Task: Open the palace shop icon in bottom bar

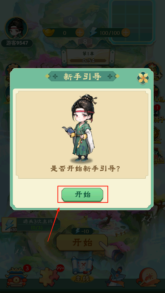Action: coord(16,277)
